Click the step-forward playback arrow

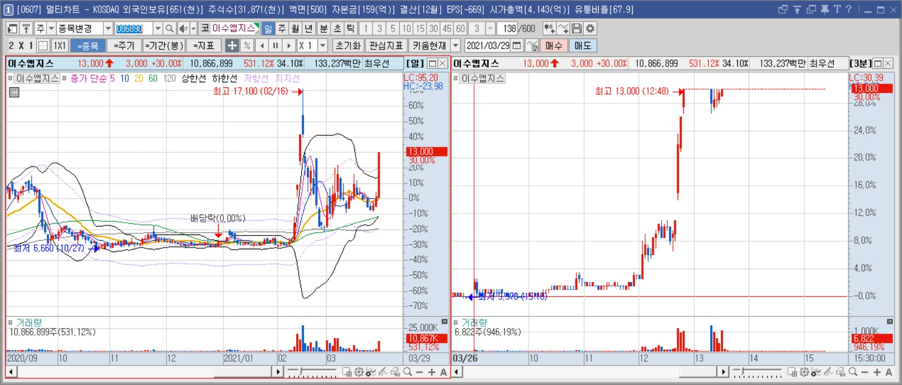pyautogui.click(x=289, y=45)
